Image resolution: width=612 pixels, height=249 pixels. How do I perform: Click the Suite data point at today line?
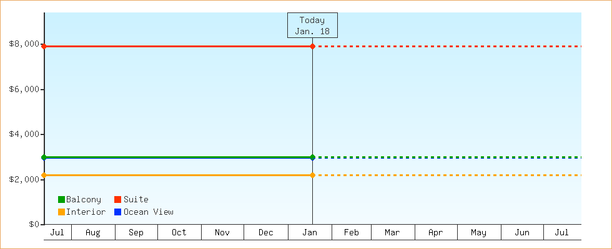[312, 47]
